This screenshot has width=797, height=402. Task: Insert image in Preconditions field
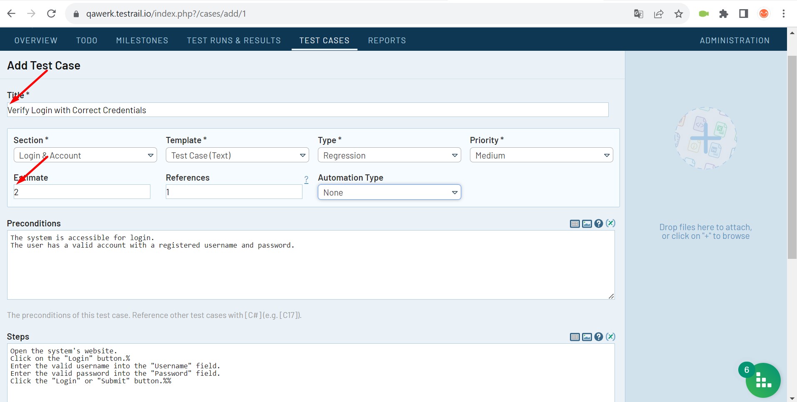tap(587, 224)
